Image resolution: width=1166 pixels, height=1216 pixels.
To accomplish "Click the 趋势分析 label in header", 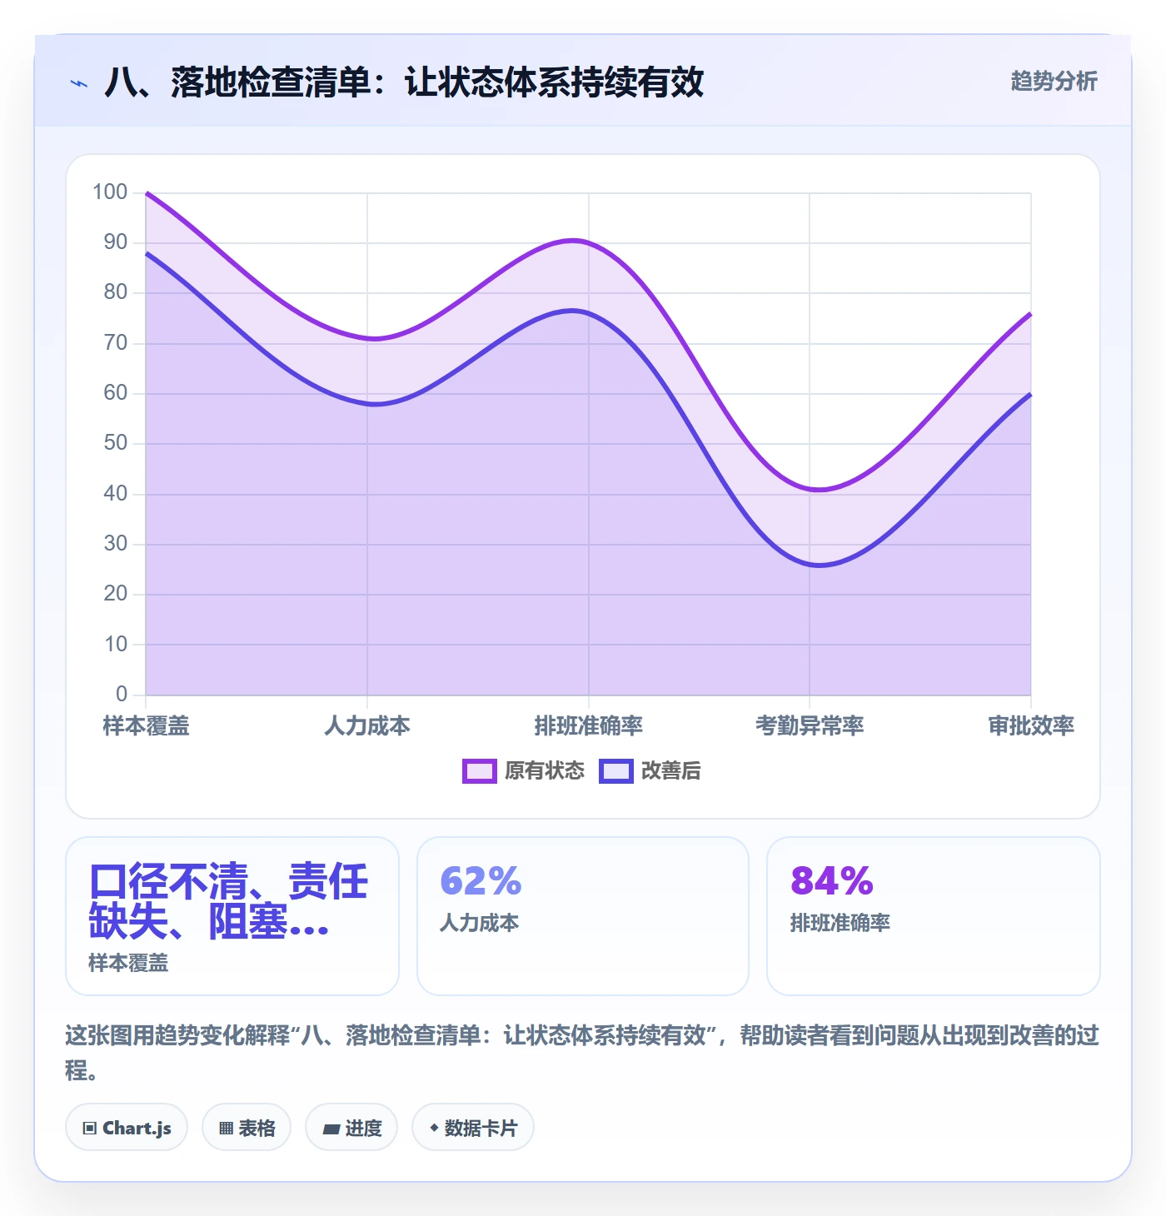I will pyautogui.click(x=1054, y=81).
